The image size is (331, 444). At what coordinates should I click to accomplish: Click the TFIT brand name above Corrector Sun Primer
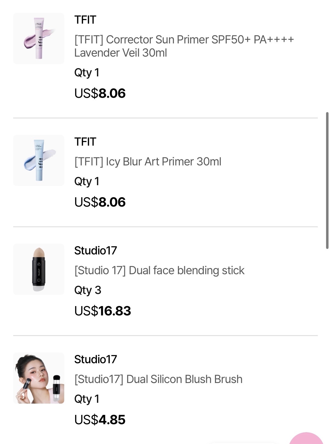coord(85,20)
